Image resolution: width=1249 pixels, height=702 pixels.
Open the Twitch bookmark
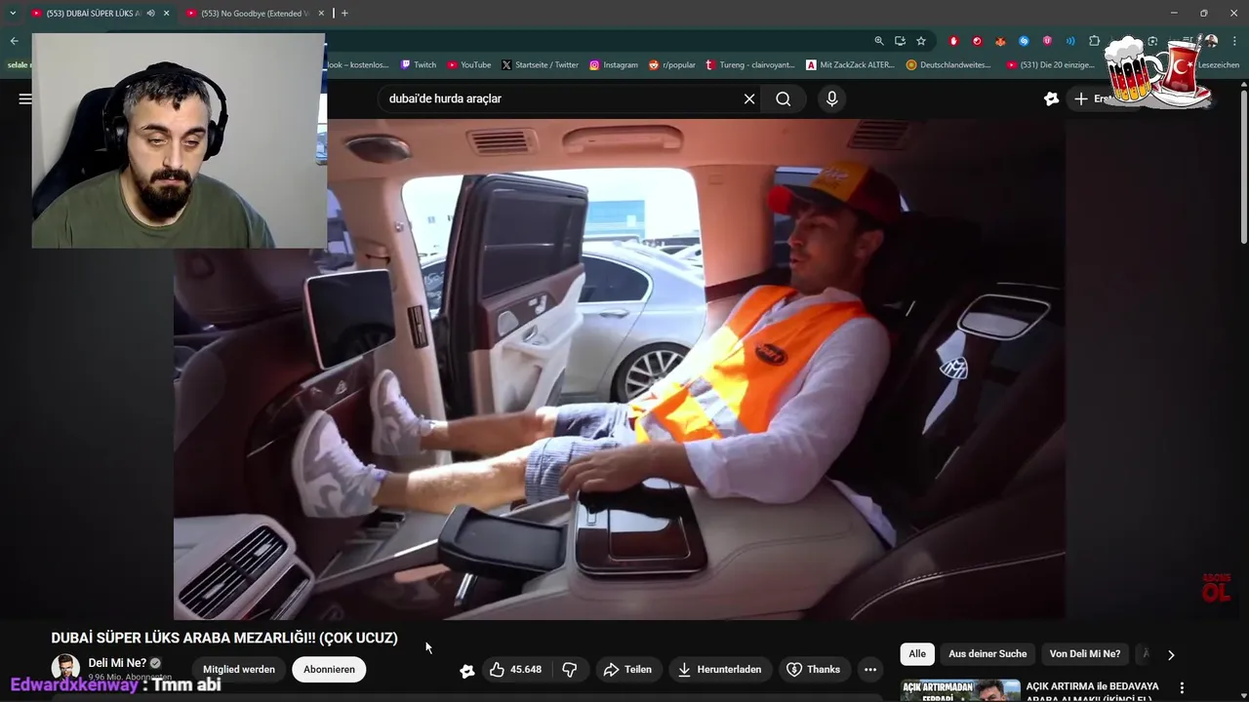(419, 65)
